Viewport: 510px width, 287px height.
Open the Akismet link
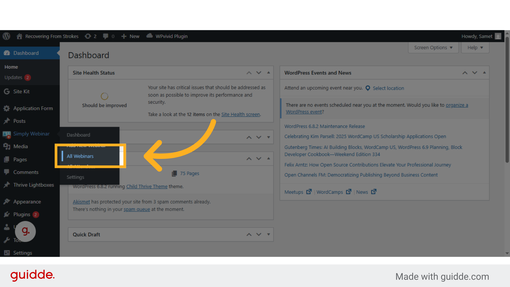81,202
